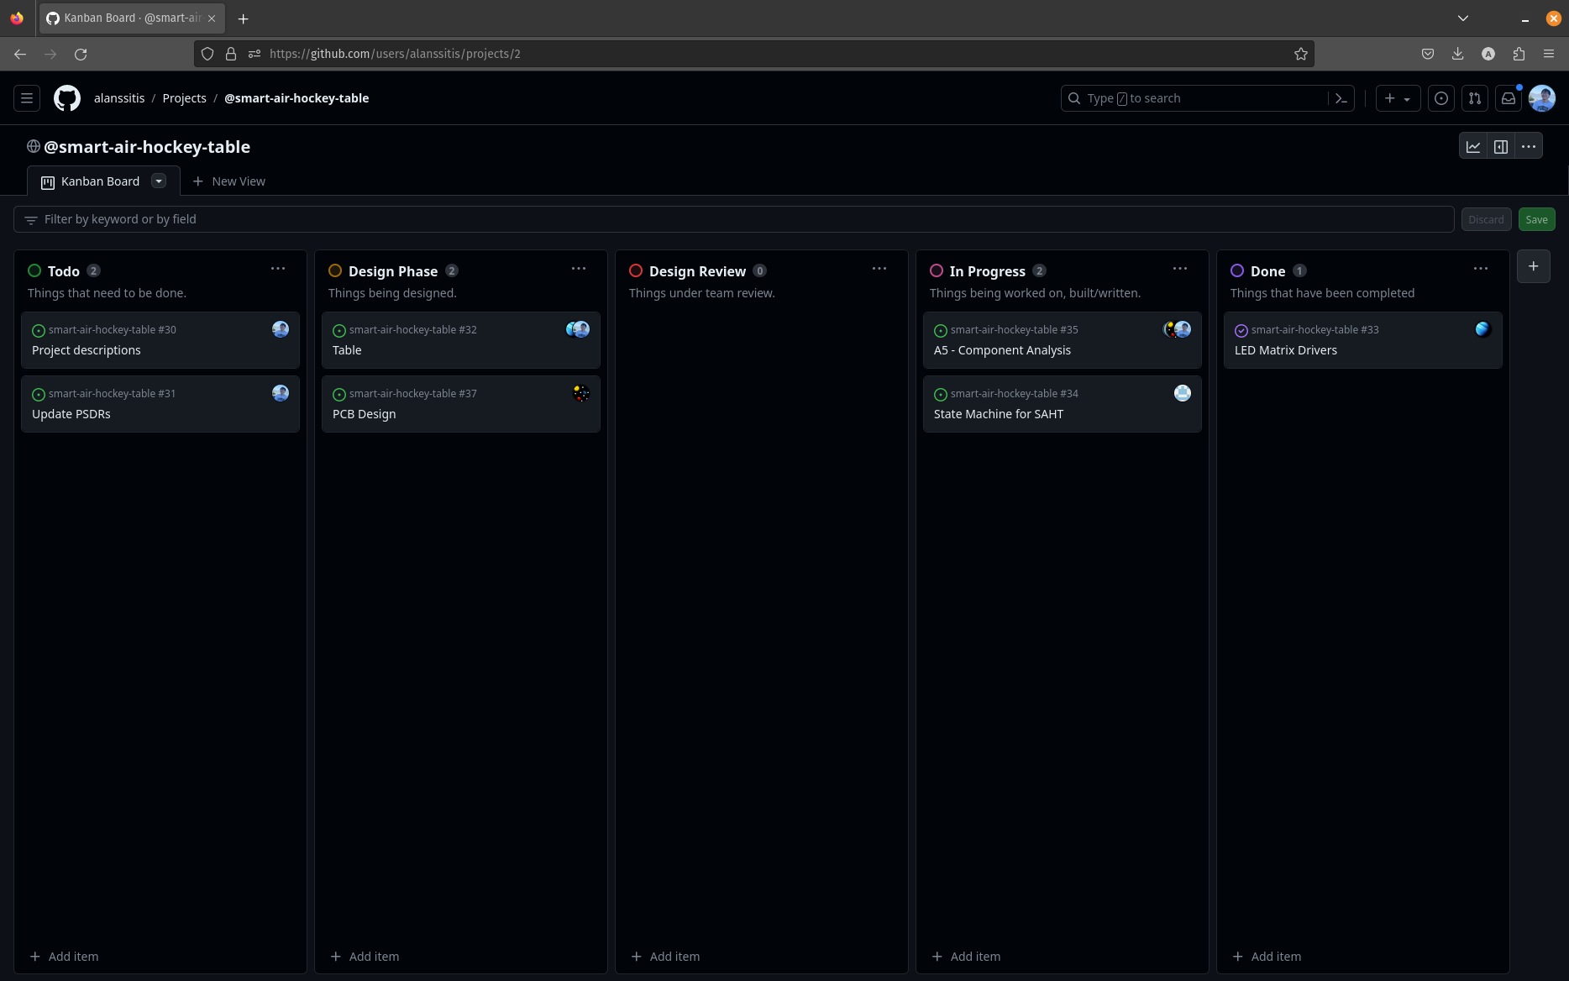1569x981 pixels.
Task: Open project Insights chart icon
Action: tap(1473, 146)
